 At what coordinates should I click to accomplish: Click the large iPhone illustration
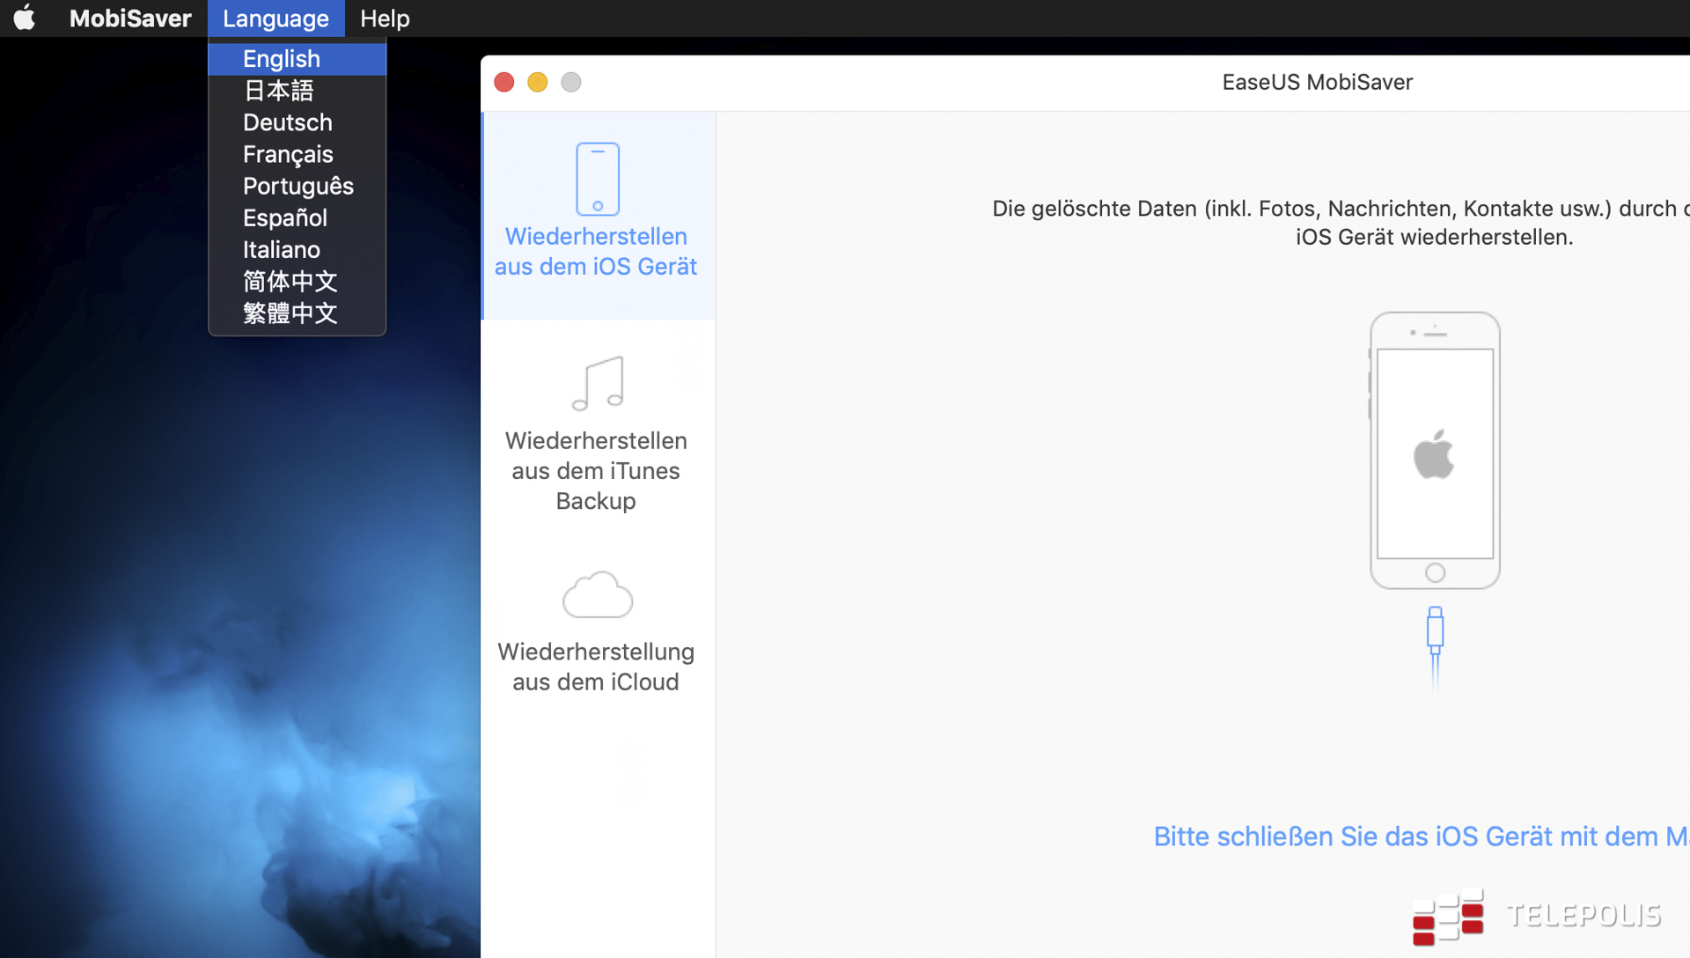(1435, 451)
